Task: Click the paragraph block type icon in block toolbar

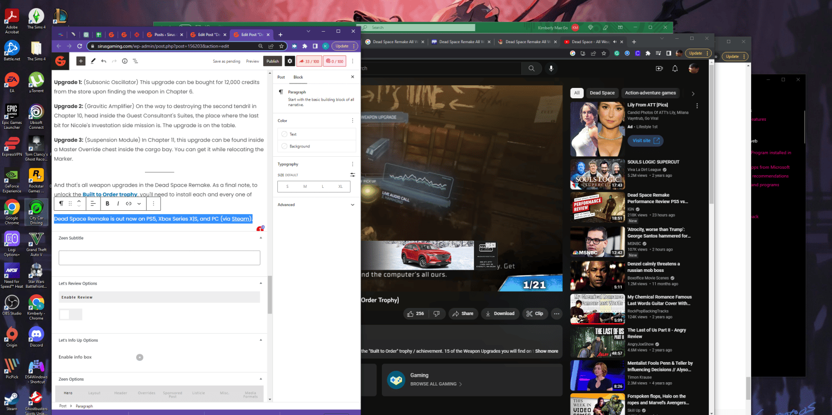Action: [61, 203]
